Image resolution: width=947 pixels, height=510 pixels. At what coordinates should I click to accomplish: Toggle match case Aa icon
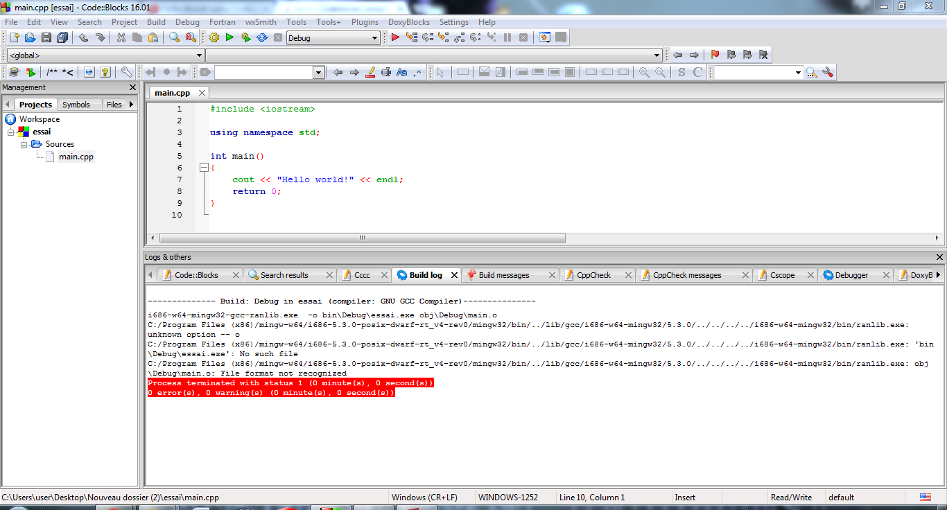(x=402, y=72)
